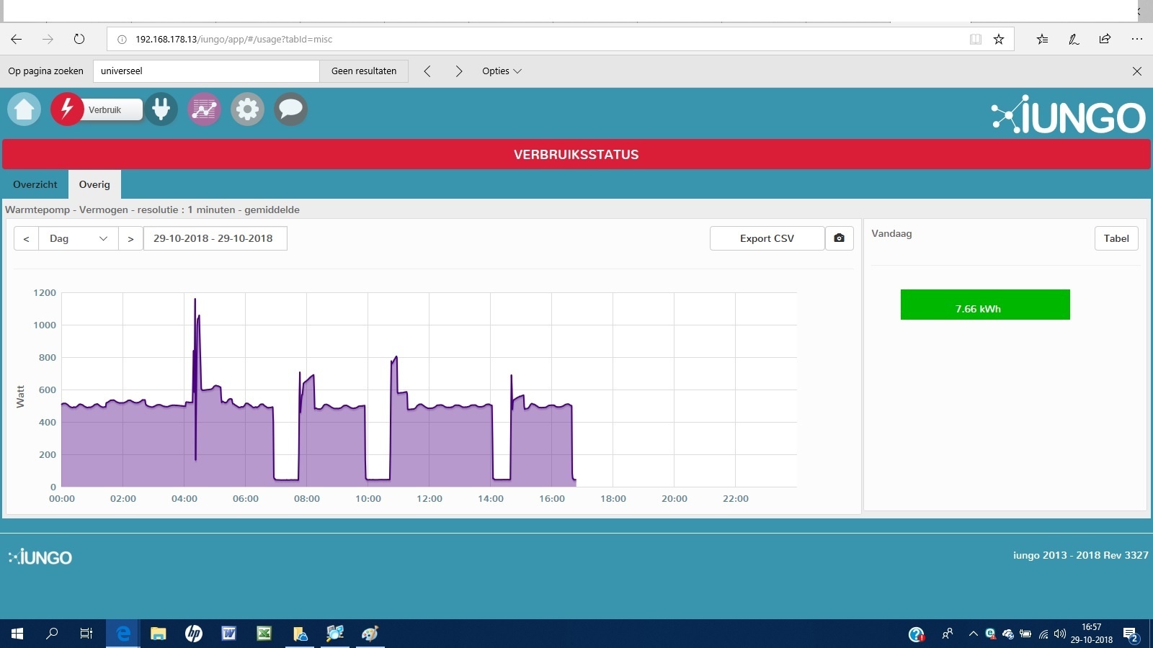Screen dimensions: 1153x648
Task: Open the browser more-options menu
Action: click(x=1137, y=40)
